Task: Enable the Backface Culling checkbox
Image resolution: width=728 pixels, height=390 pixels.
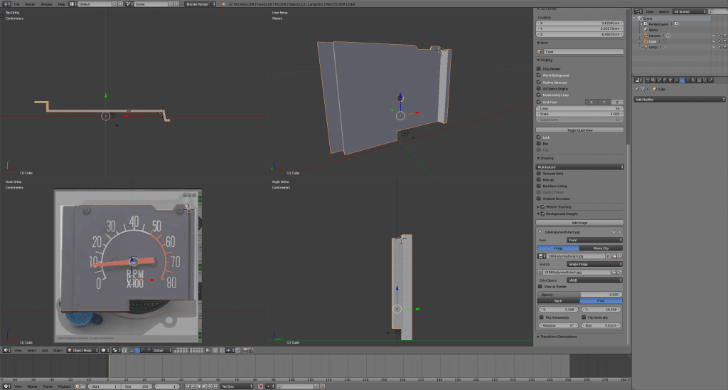Action: 539,186
